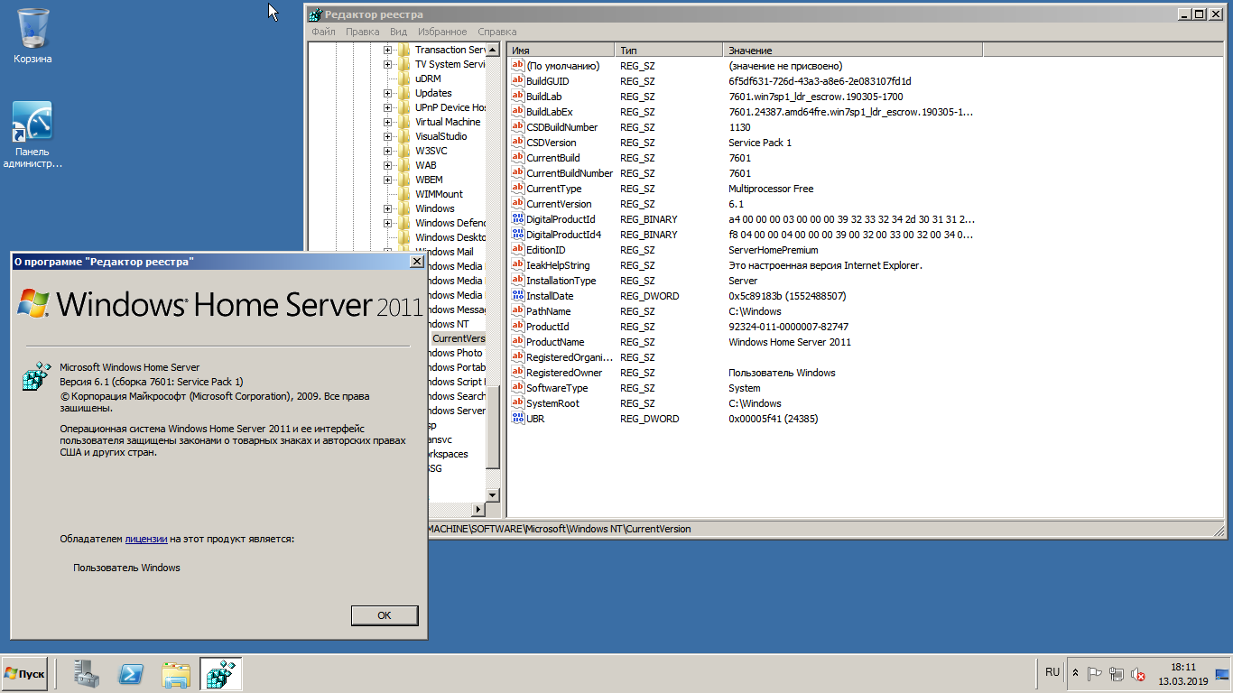
Task: Click the Registry Editor title bar icon
Action: (x=314, y=14)
